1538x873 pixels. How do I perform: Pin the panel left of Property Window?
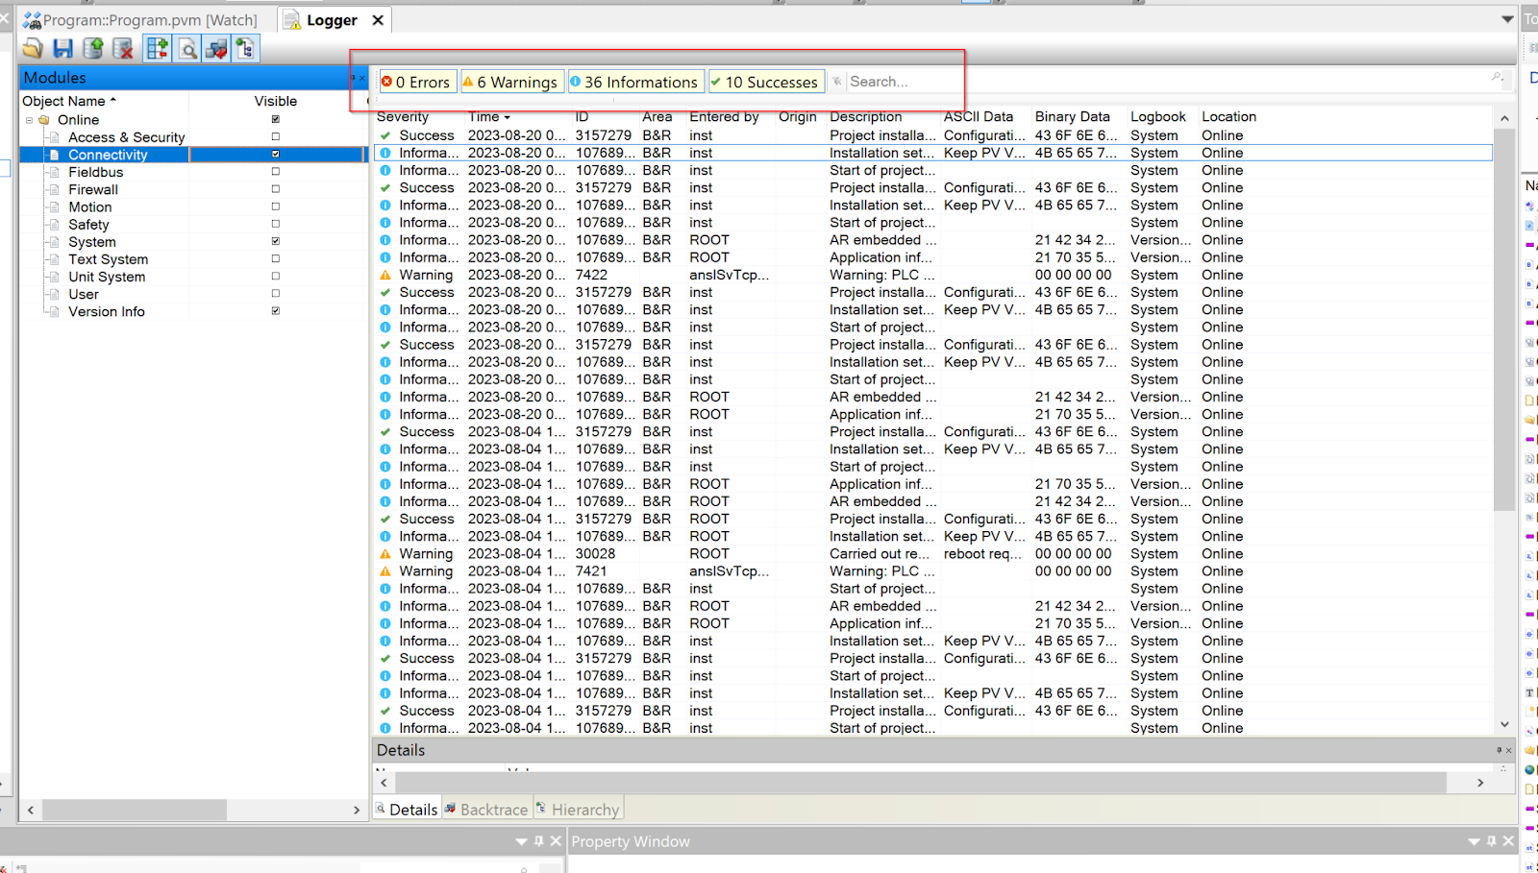click(539, 841)
